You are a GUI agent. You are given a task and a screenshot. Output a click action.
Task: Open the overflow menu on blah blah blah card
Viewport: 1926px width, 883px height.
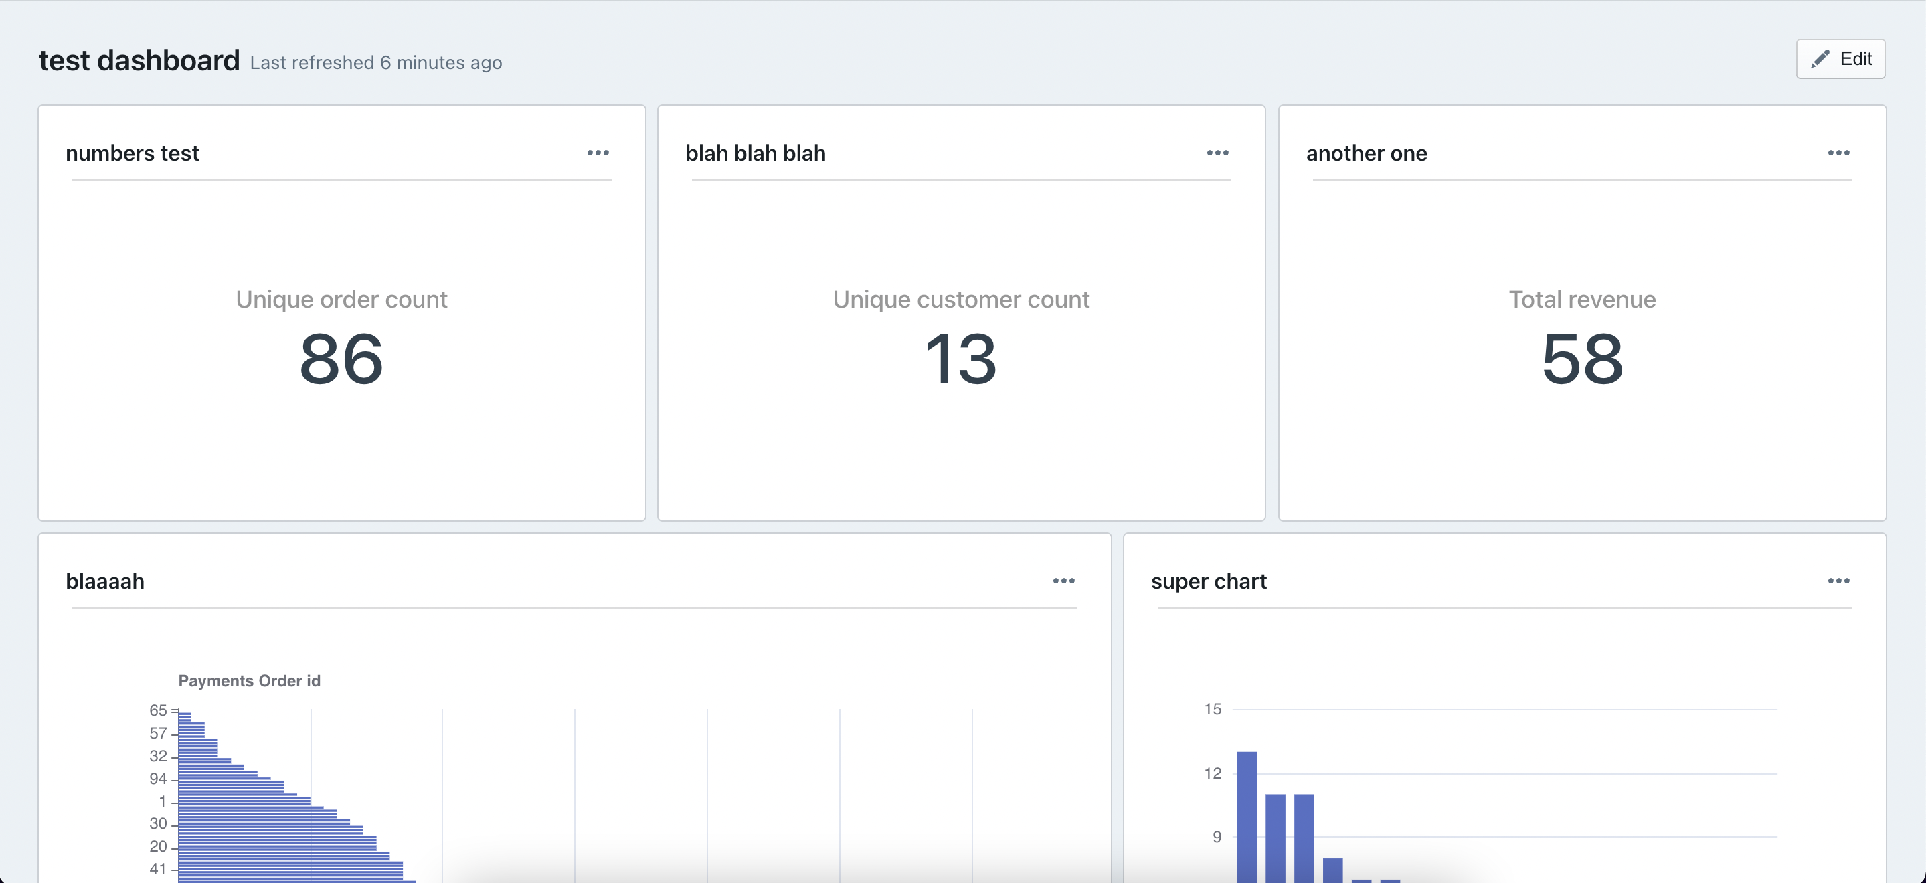point(1217,153)
